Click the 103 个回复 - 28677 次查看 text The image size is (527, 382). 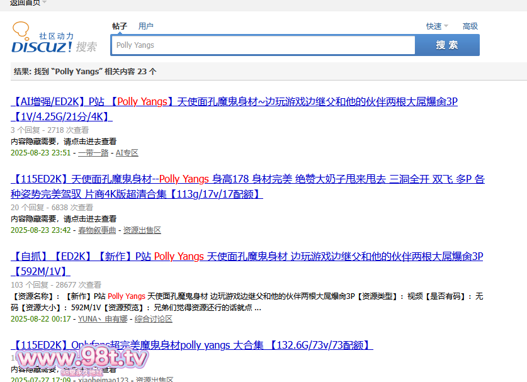click(x=56, y=285)
